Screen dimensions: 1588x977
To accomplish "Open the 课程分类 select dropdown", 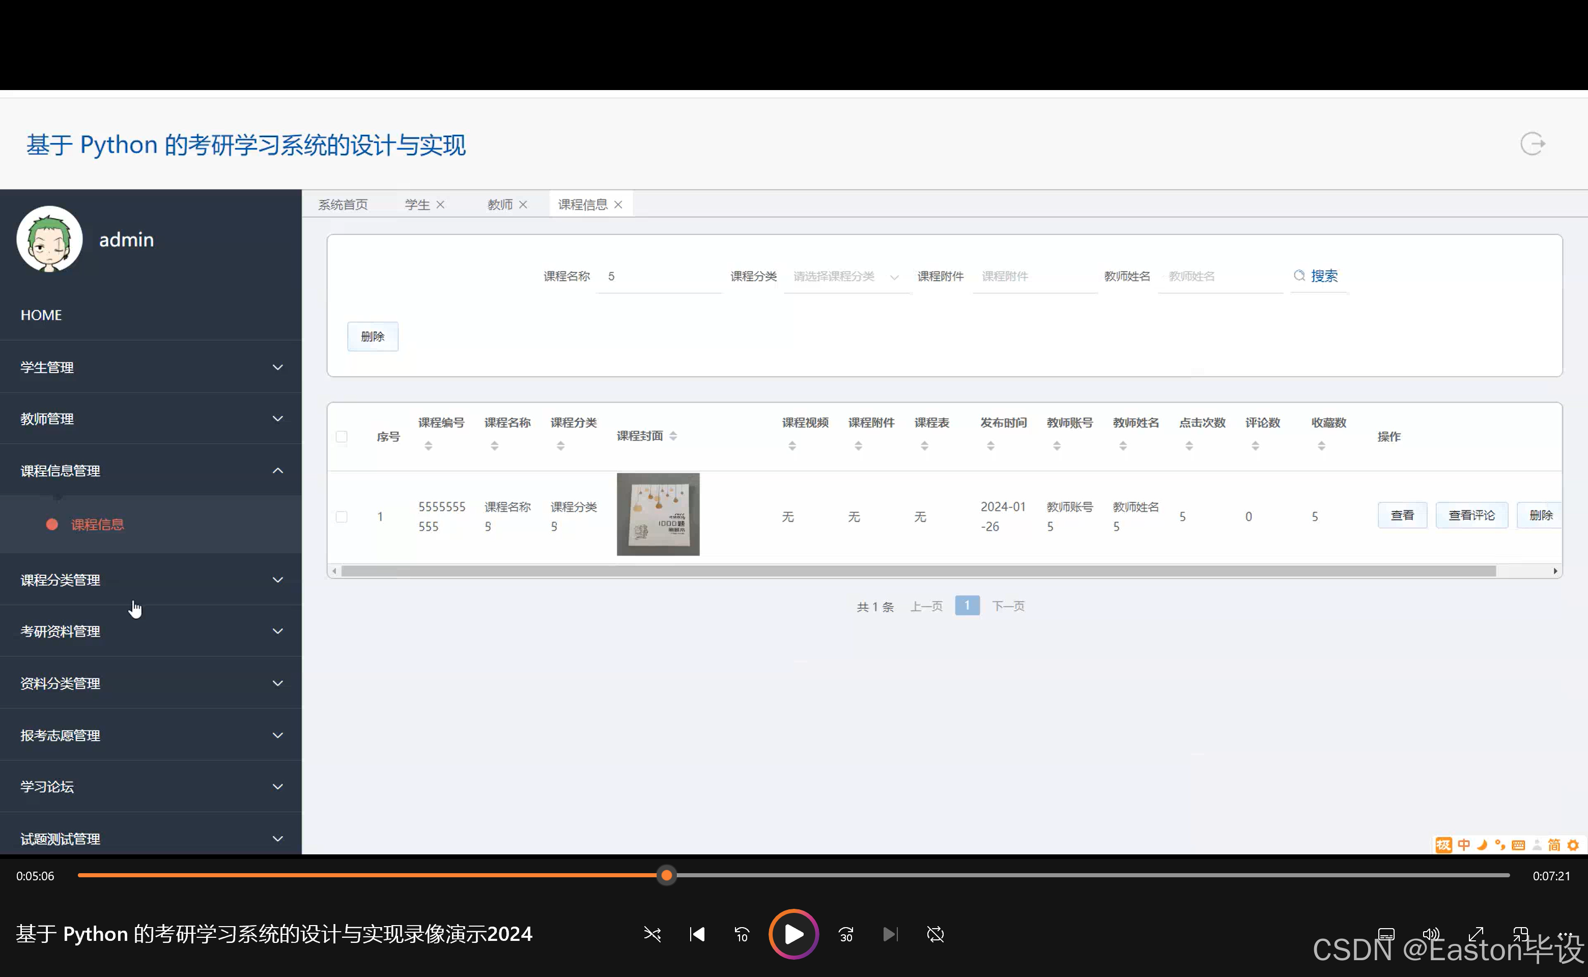I will tap(846, 276).
